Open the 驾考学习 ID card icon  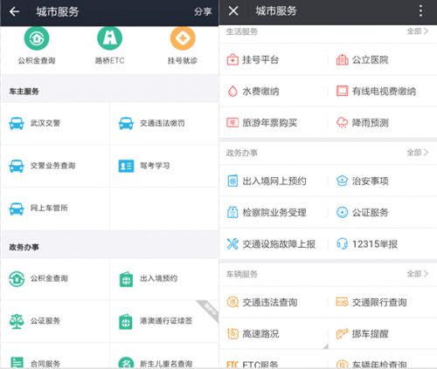coord(126,166)
